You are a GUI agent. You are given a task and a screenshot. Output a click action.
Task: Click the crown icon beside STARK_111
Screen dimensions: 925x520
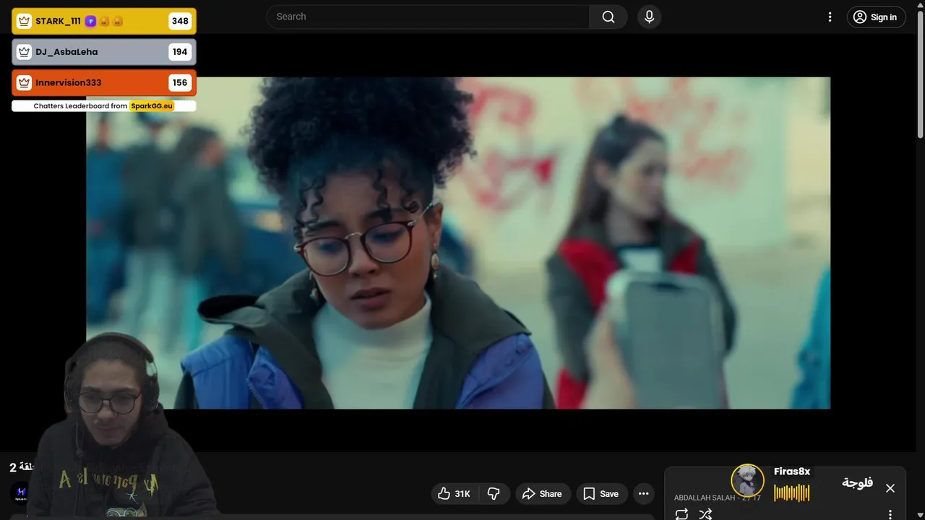tap(24, 21)
